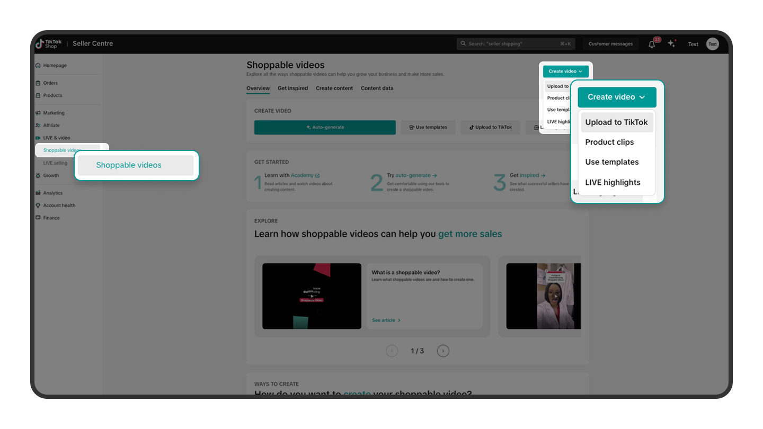The width and height of the screenshot is (763, 429).
Task: Switch to the Overview tab
Action: [258, 88]
